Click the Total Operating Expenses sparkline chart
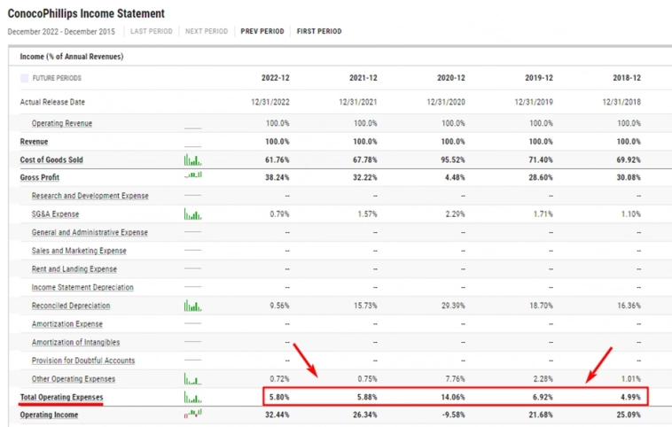This screenshot has height=427, width=672. [192, 398]
